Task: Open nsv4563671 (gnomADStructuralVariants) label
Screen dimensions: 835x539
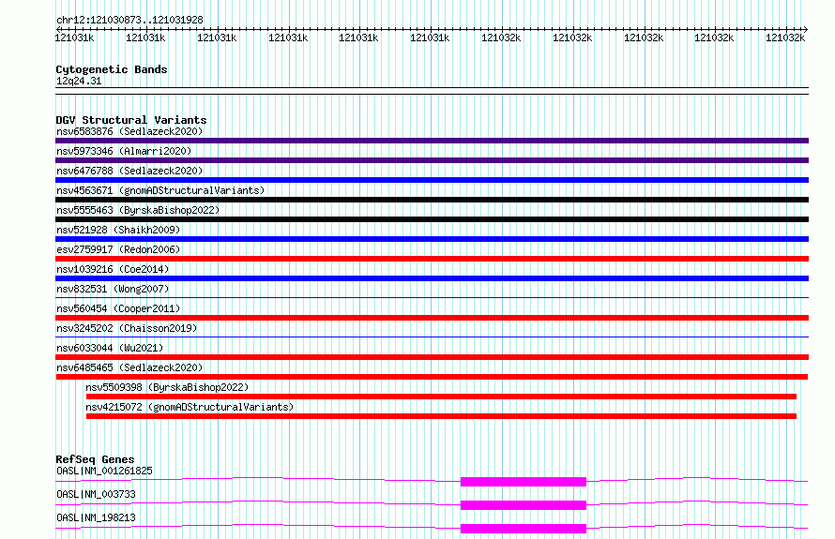Action: 160,190
